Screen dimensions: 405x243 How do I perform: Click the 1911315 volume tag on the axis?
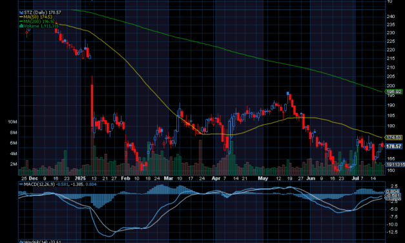[395, 164]
